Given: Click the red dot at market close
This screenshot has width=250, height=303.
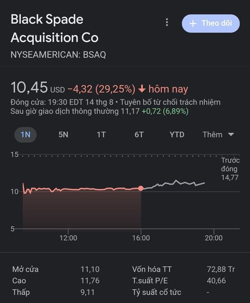Looking at the screenshot, I should (x=141, y=188).
